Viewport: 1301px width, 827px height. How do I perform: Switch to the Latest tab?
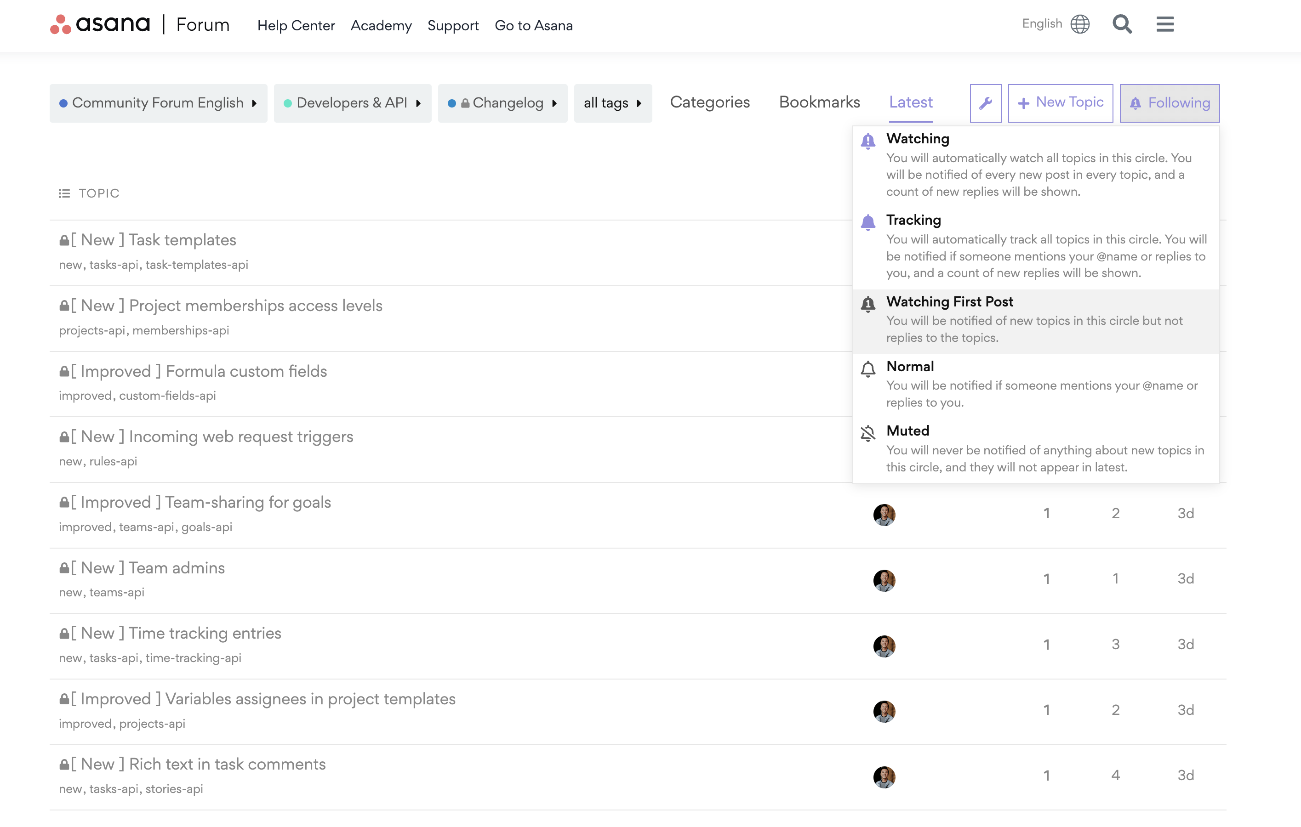click(x=911, y=102)
